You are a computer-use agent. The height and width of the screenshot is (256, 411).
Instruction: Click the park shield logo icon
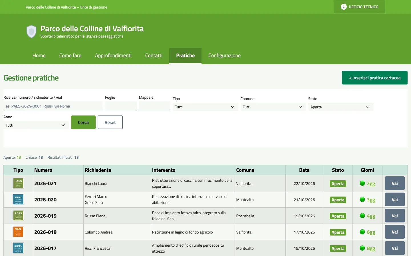31,32
